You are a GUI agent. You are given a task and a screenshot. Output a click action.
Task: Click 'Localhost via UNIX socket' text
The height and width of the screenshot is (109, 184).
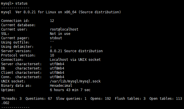pyautogui.click(x=75, y=60)
